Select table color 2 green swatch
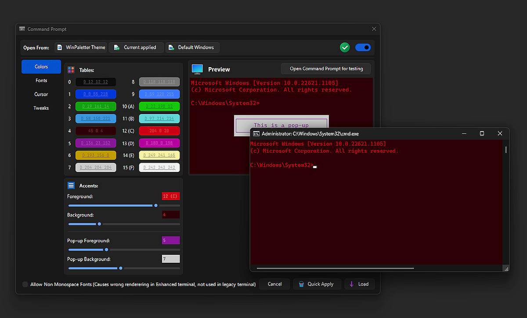 pos(96,107)
